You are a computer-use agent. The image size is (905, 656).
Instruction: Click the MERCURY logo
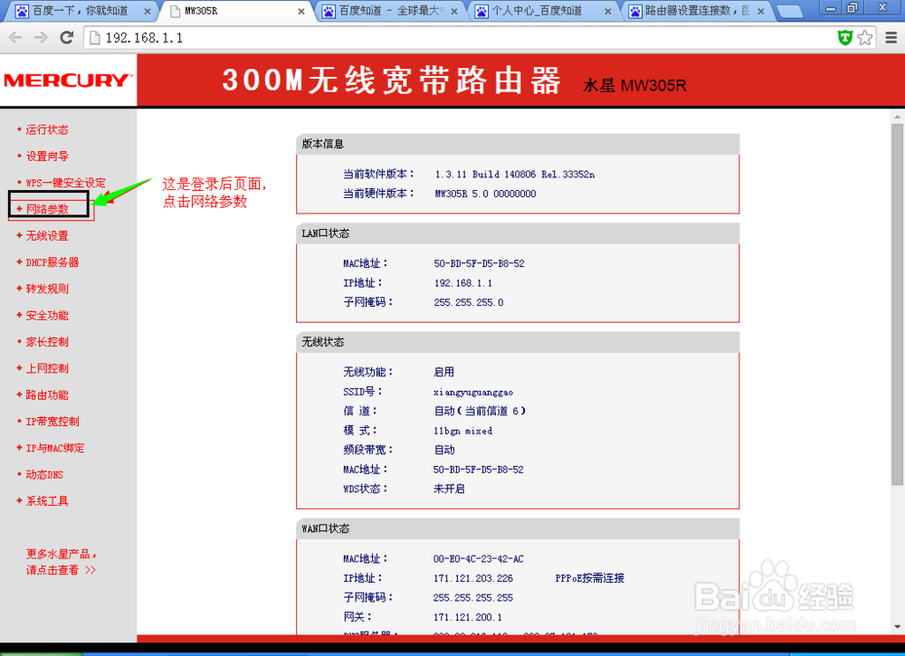point(68,80)
